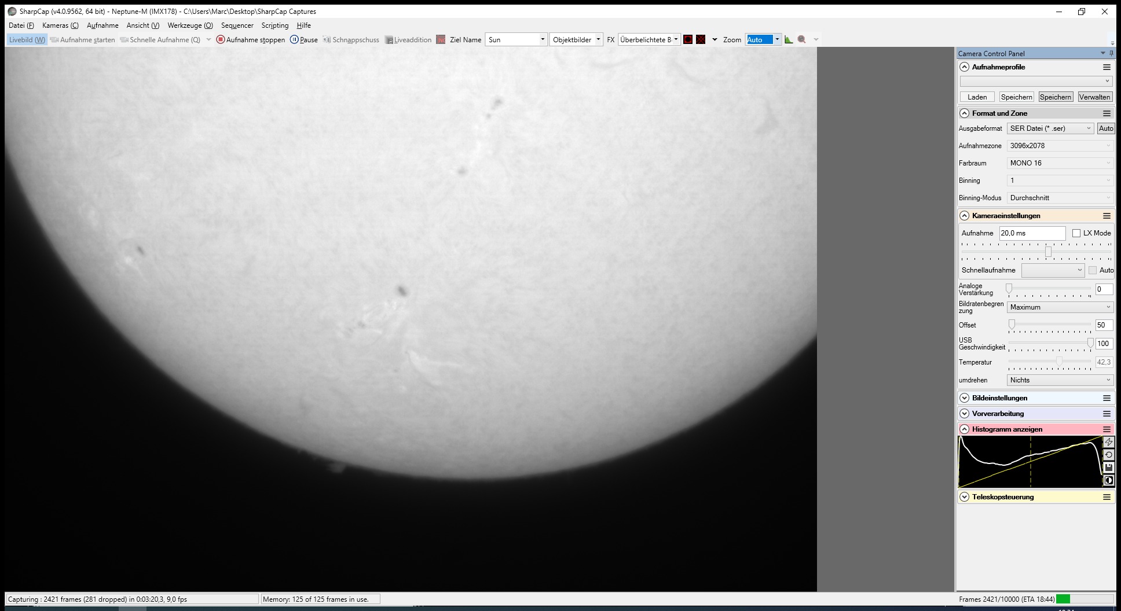Click histogram half-circle contrast icon
The width and height of the screenshot is (1121, 611).
(x=1108, y=480)
